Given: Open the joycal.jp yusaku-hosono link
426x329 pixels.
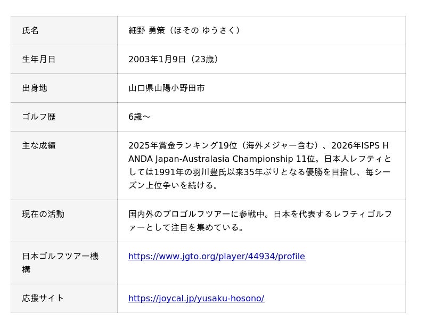Looking at the screenshot, I should (x=196, y=299).
